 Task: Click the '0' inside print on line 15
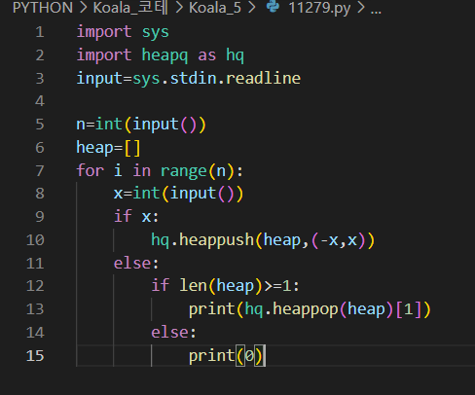point(249,356)
